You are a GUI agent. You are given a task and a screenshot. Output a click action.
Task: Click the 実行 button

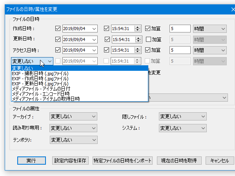31,161
